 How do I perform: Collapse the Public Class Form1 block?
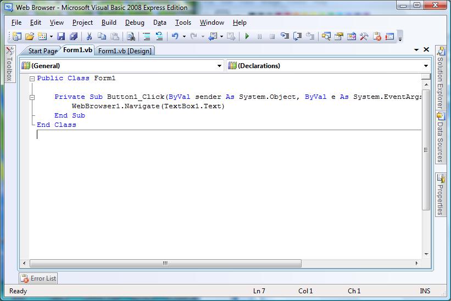tap(32, 79)
